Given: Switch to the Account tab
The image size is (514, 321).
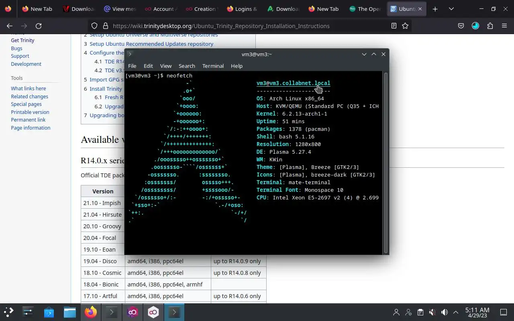Looking at the screenshot, I should tap(161, 9).
